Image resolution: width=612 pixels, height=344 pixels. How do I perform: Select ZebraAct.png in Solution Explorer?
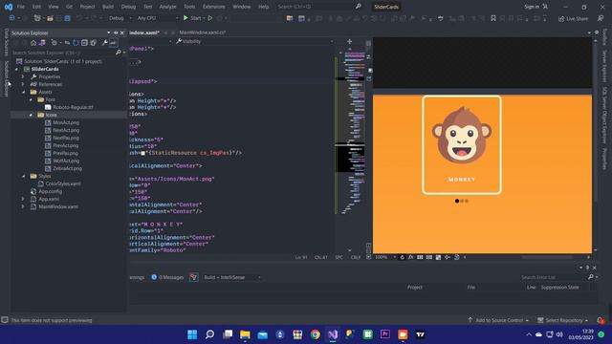(x=68, y=168)
